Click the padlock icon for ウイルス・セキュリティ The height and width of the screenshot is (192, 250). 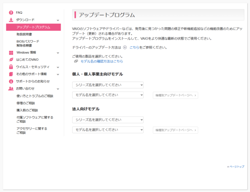(11, 67)
